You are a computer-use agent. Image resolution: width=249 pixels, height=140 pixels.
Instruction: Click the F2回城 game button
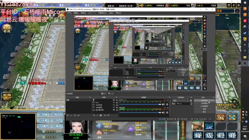tap(43, 115)
